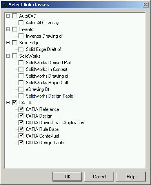
Task: Click the tree icon in title bar
Action: (x=5, y=5)
